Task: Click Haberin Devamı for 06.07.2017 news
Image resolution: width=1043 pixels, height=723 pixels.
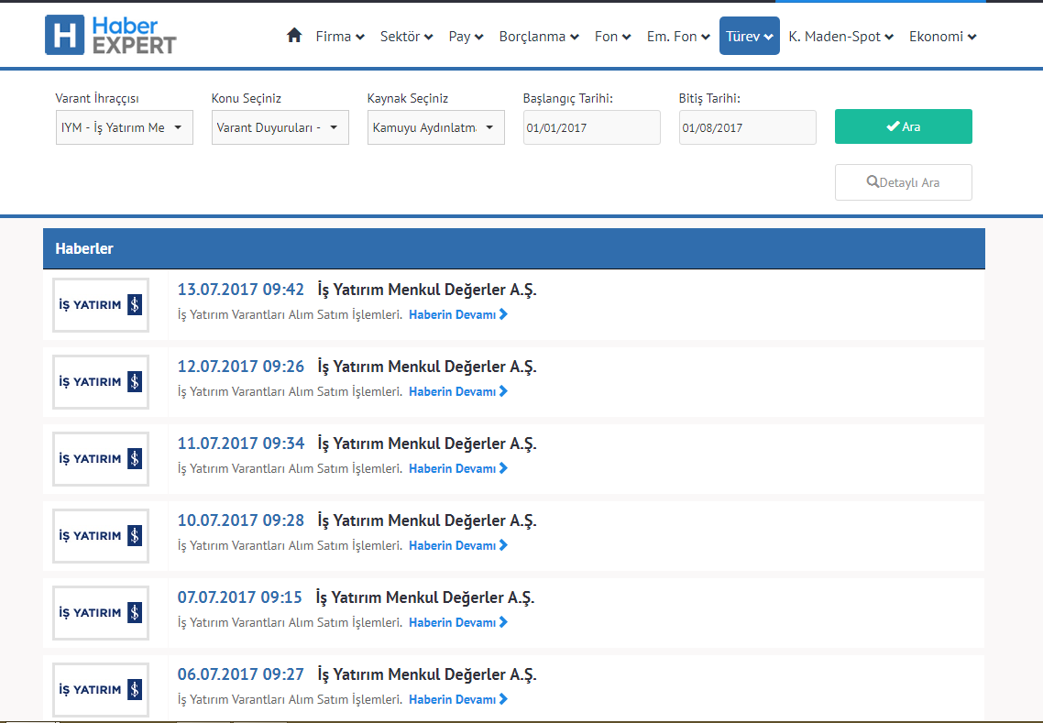Action: (x=458, y=700)
